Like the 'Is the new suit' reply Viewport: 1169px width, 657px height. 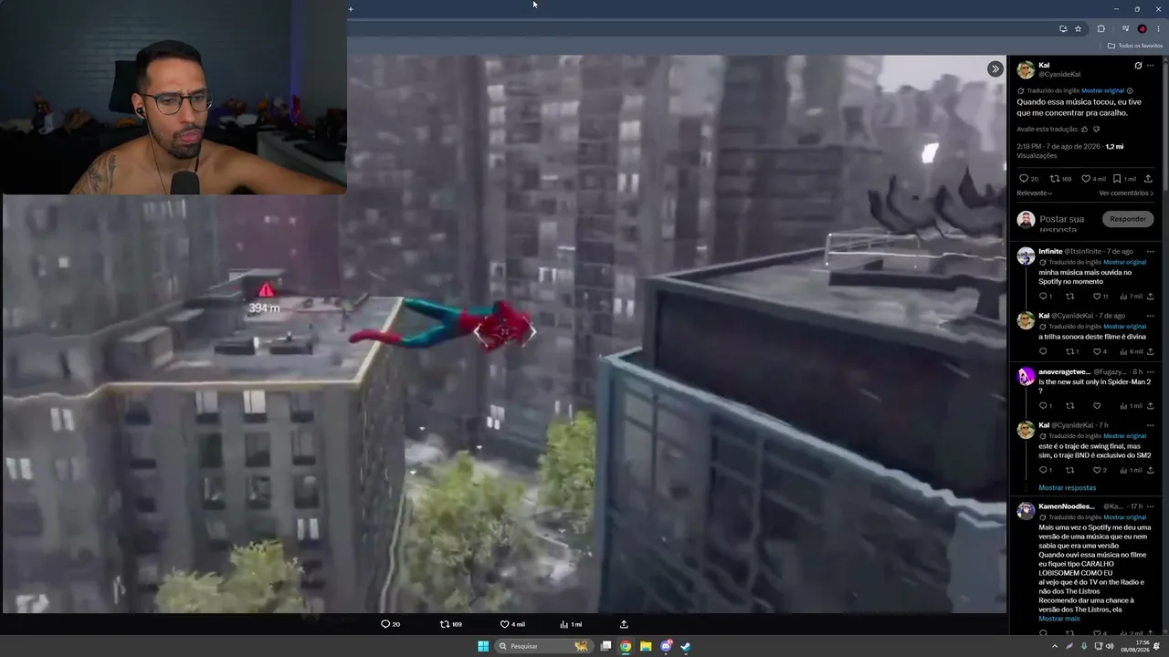(1097, 406)
